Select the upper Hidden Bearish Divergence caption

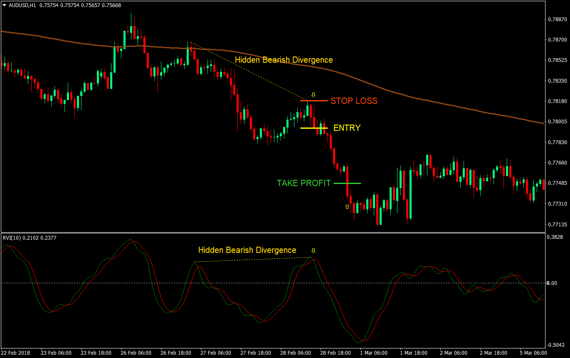tap(284, 60)
